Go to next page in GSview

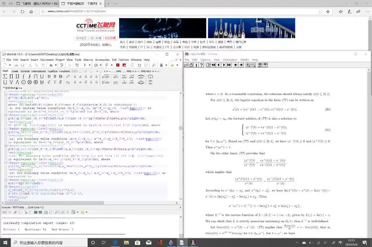(224, 65)
